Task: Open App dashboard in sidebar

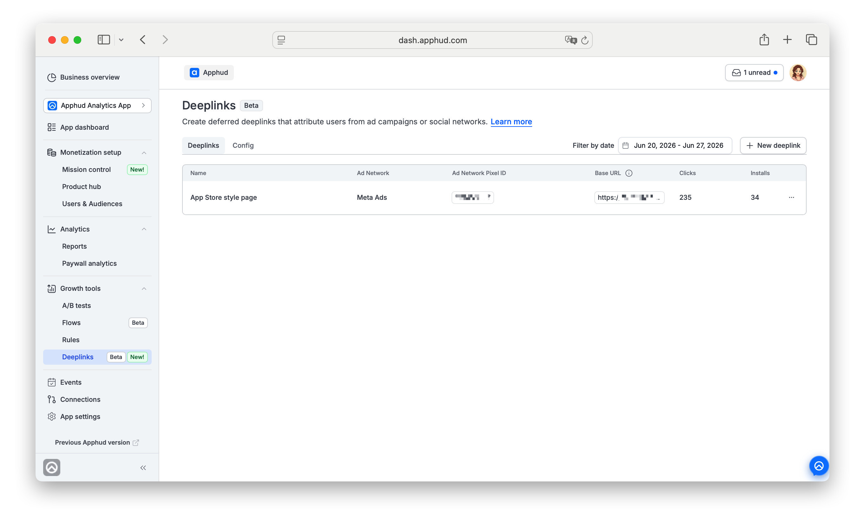Action: point(78,127)
